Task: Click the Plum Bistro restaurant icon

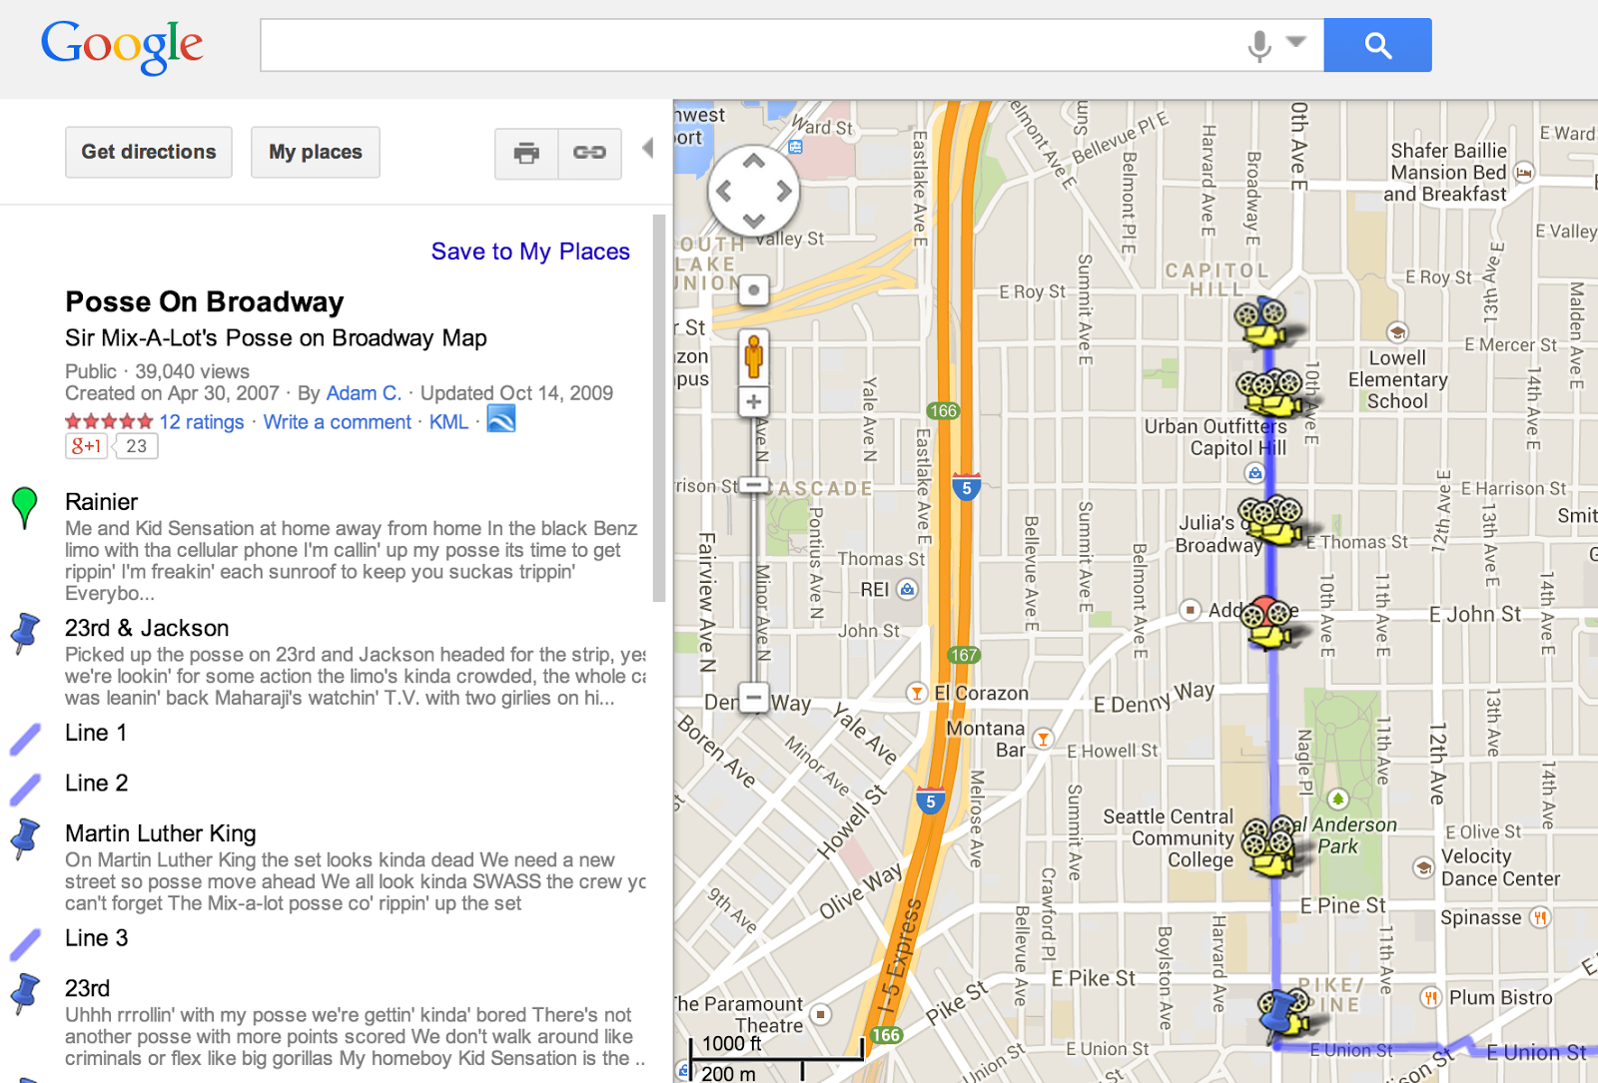Action: [x=1431, y=997]
